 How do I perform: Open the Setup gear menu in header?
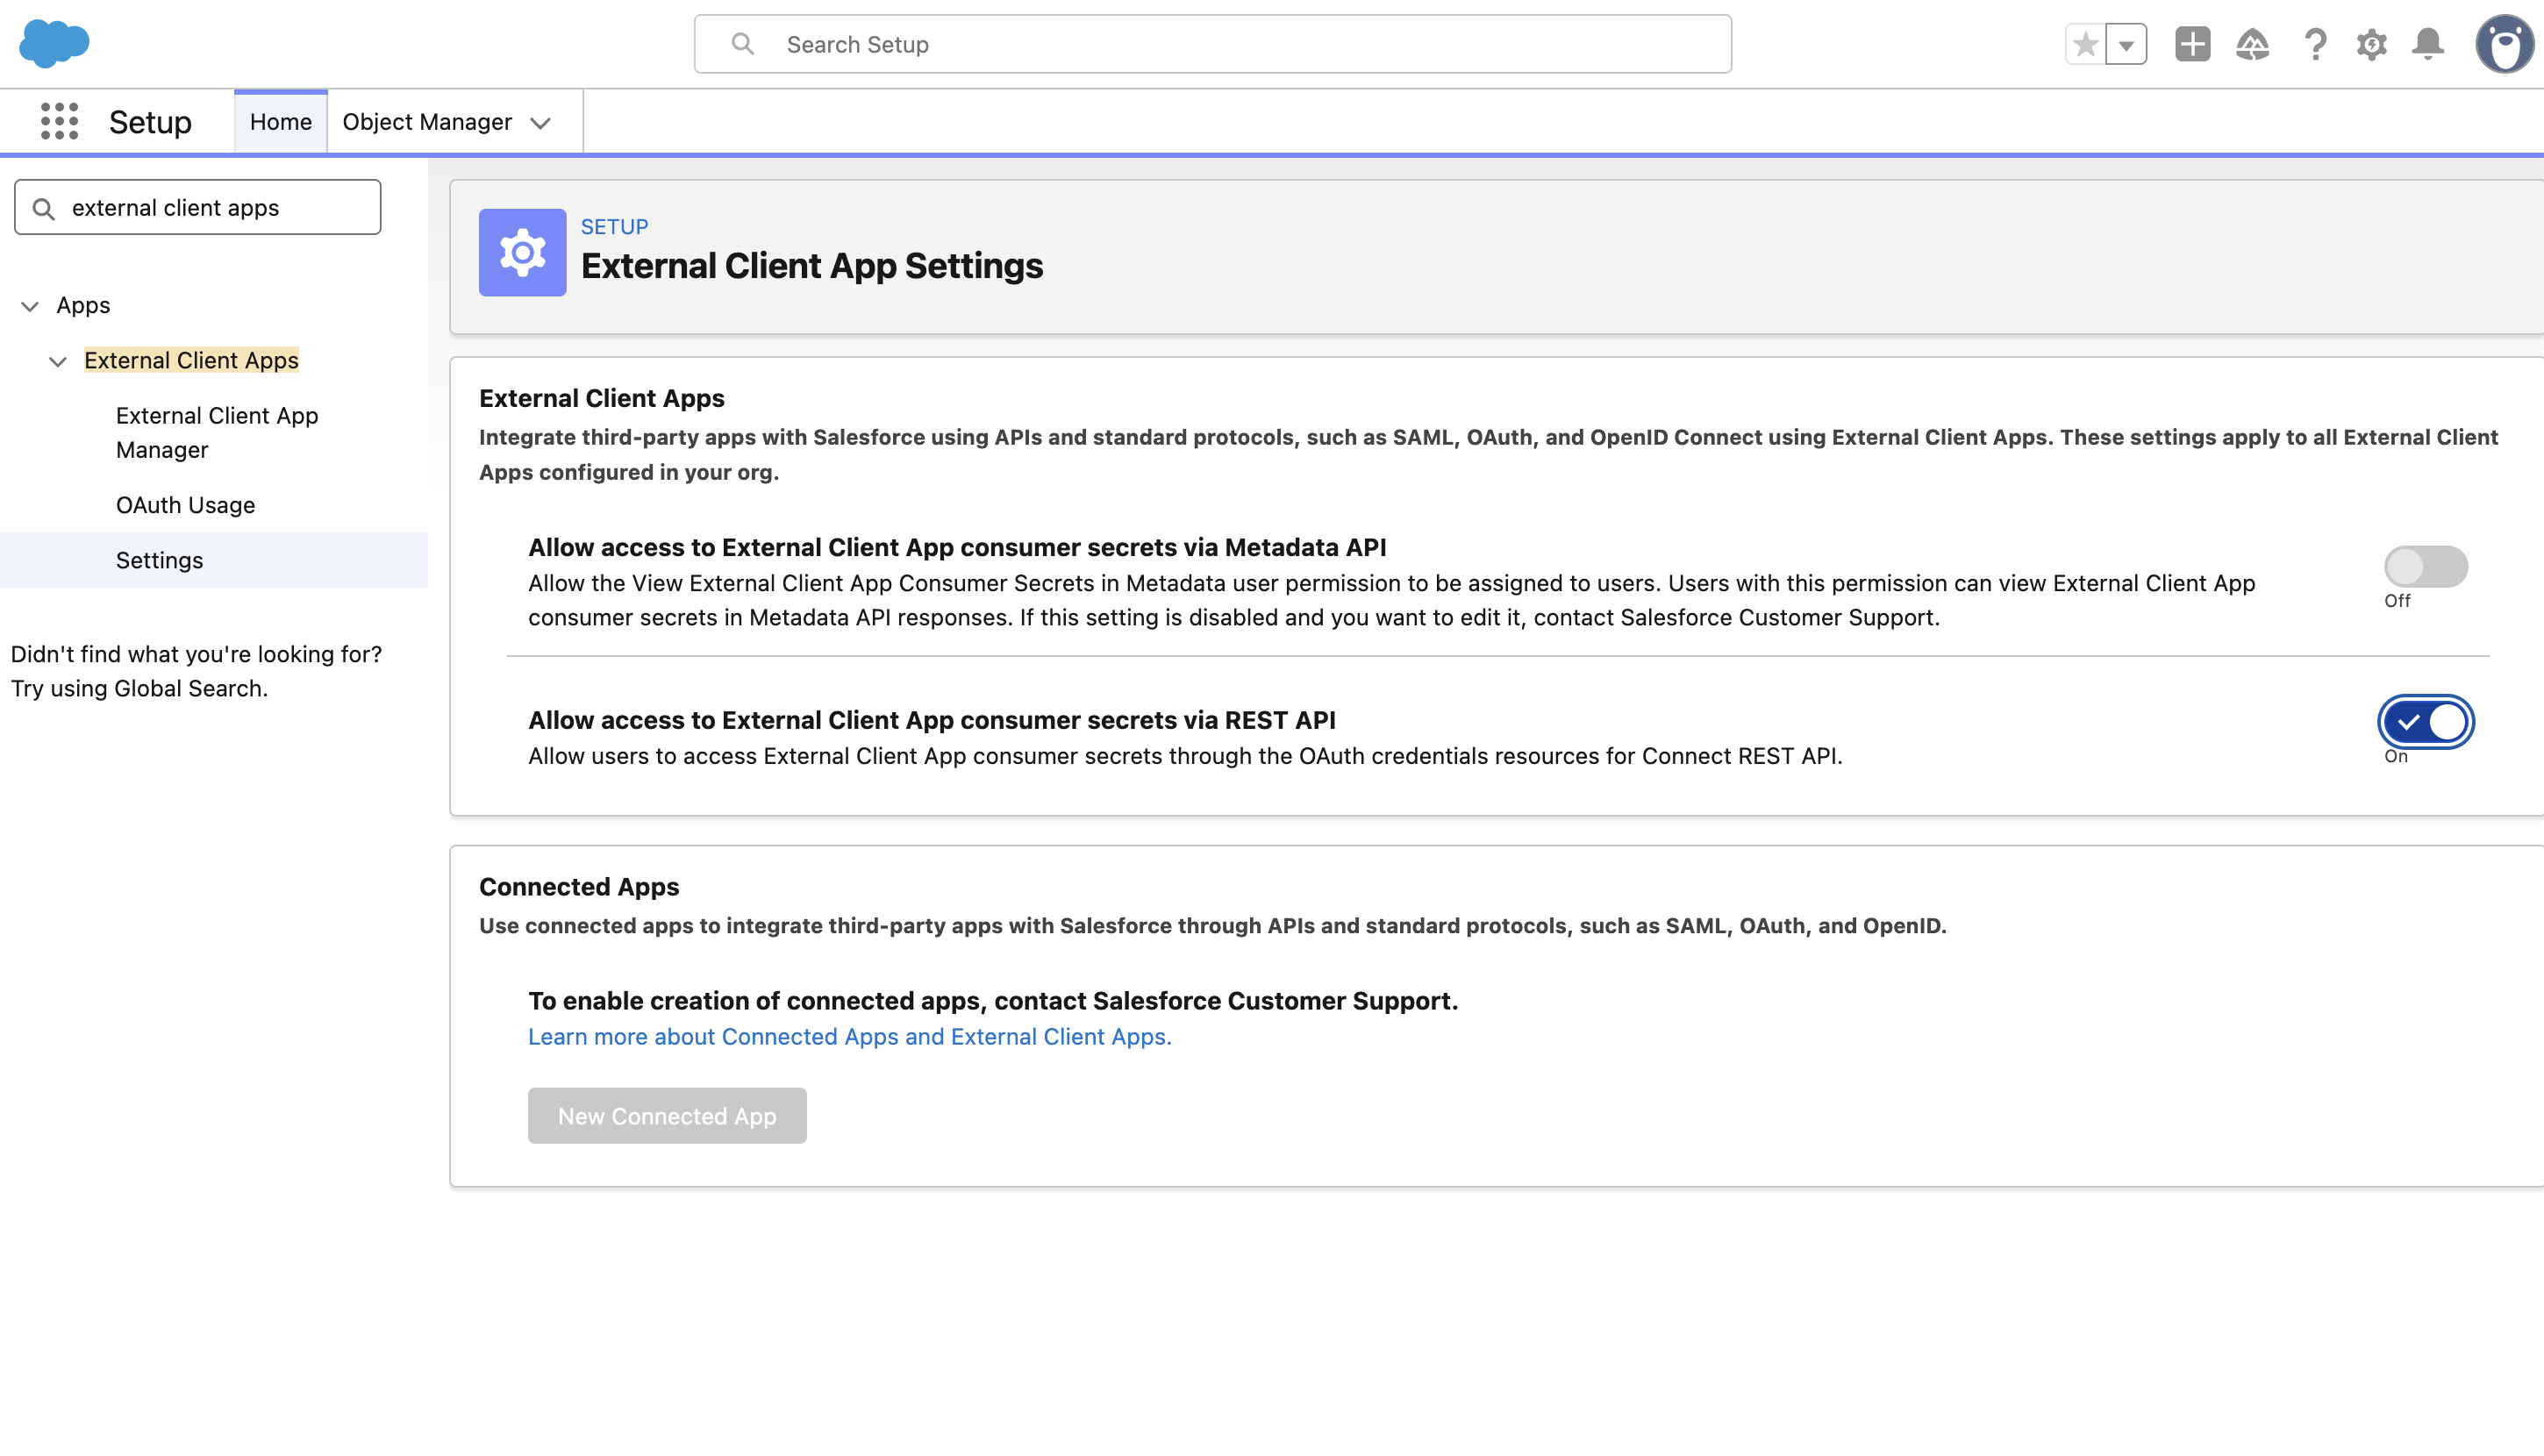2371,44
